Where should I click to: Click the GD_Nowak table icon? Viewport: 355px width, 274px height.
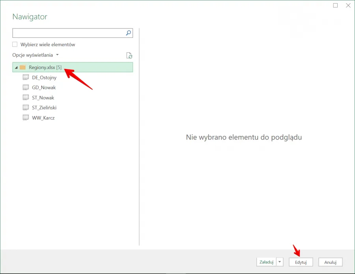26,87
